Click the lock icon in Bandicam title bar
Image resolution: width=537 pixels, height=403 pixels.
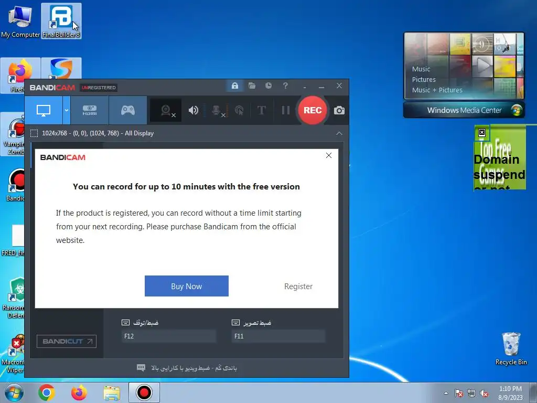[x=234, y=86]
